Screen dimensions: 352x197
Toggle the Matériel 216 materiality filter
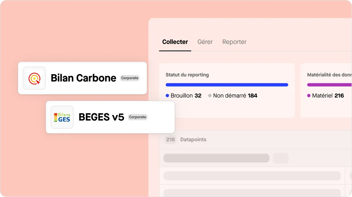coord(328,96)
